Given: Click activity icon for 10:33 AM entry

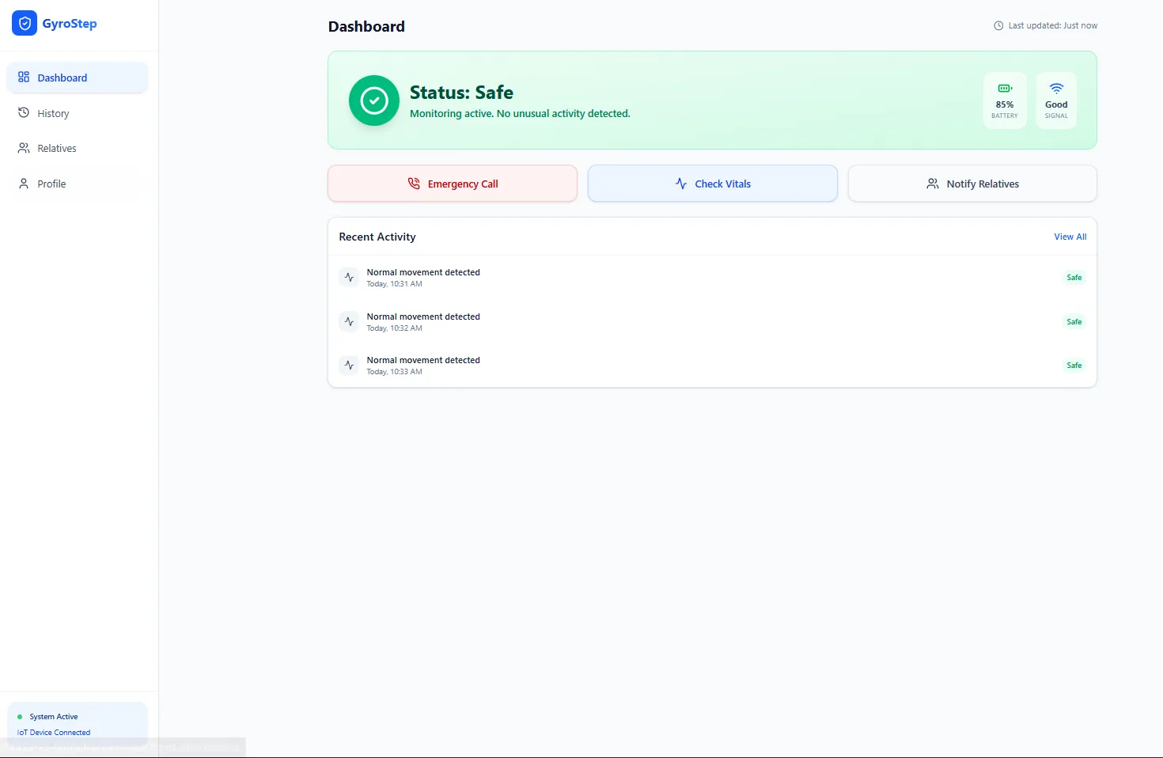Looking at the screenshot, I should click(x=349, y=365).
